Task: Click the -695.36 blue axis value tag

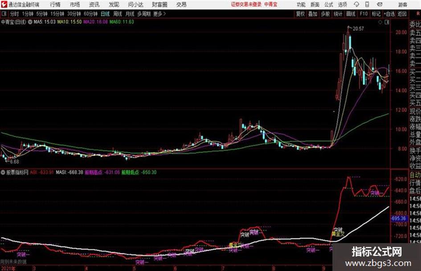Action: [x=399, y=218]
